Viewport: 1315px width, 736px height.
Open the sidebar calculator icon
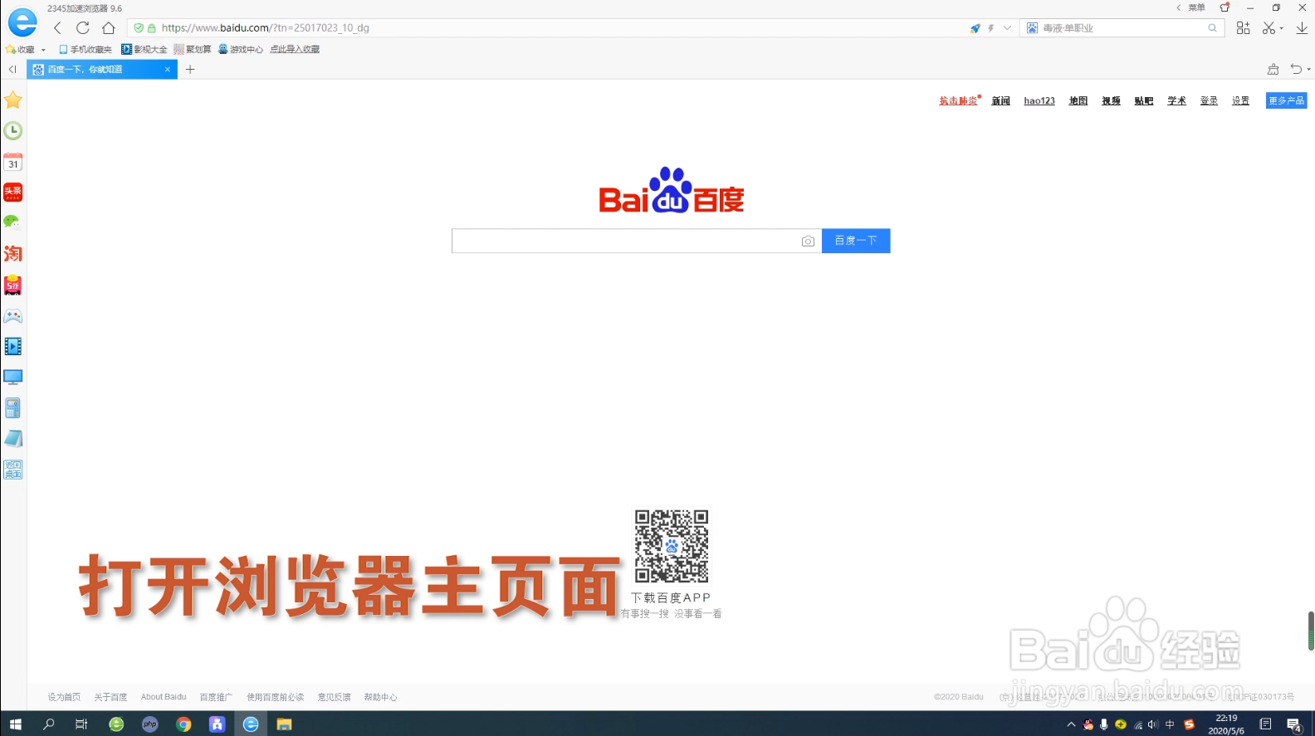pos(13,408)
